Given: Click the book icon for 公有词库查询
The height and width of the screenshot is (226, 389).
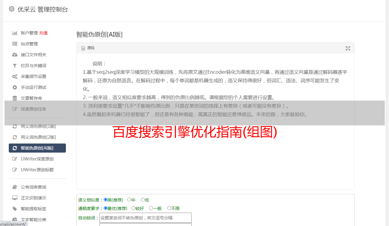Looking at the screenshot, I should [x=15, y=187].
